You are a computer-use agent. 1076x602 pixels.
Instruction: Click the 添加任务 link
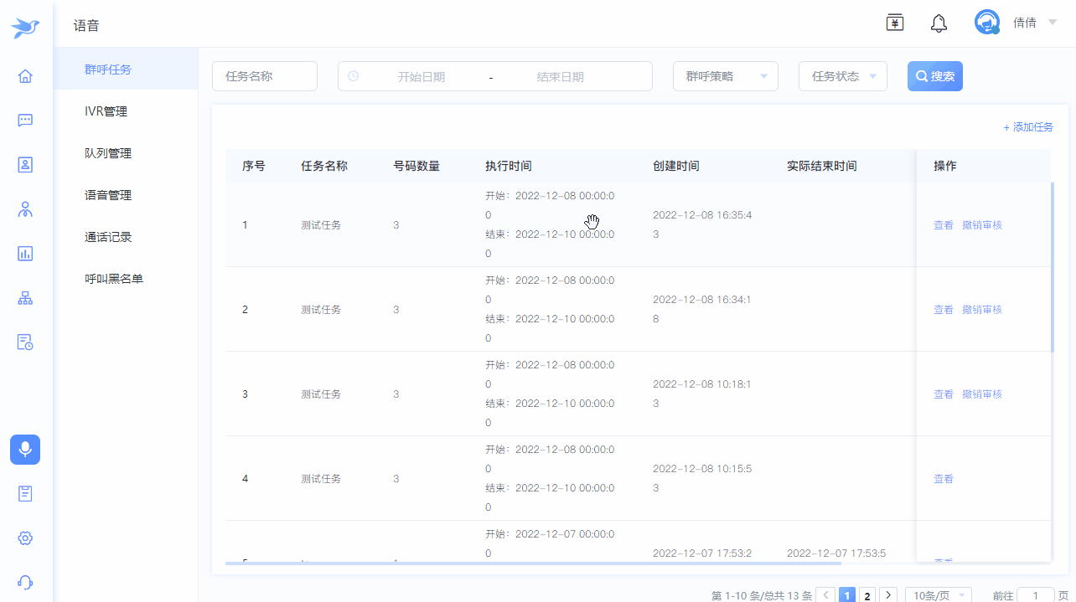[x=1028, y=127]
